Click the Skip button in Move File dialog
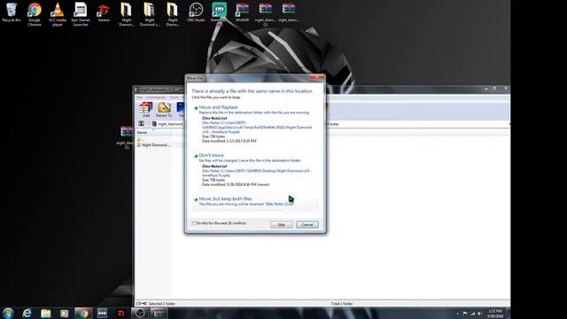Viewport: 567px width, 319px height. tap(282, 224)
